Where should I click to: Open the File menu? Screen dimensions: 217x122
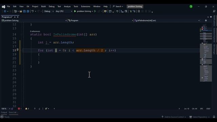[x=8, y=6]
